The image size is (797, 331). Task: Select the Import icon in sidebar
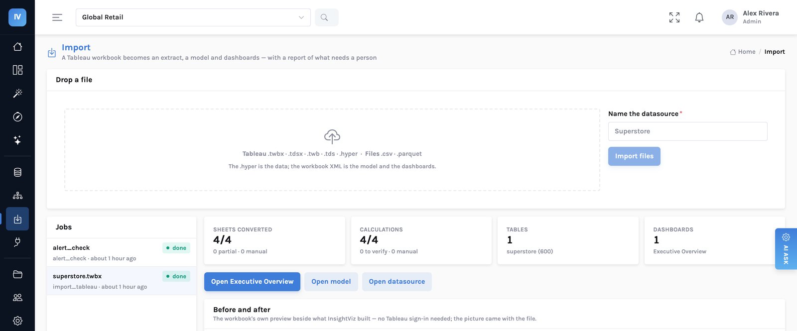point(17,219)
